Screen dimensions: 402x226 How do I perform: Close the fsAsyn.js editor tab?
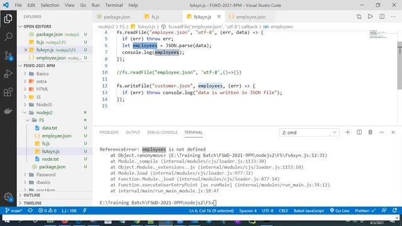pos(219,17)
